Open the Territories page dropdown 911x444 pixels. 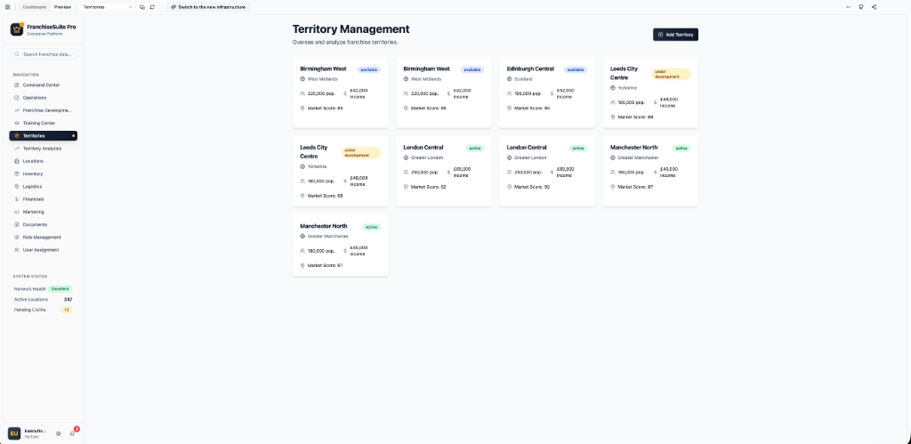click(x=108, y=7)
